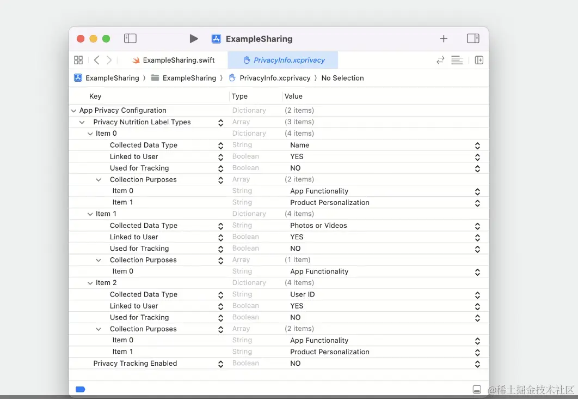Toggle Item 1 Used for Tracking value
578x399 pixels.
(477, 249)
